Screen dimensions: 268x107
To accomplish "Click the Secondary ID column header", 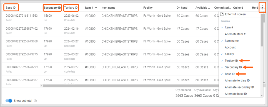I will point(52,8).
